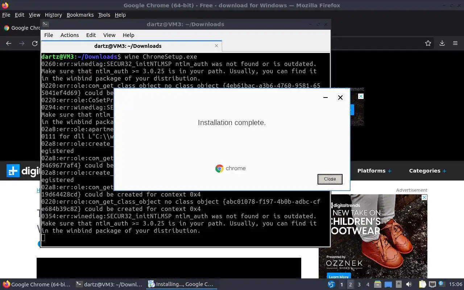Click Learn More on Ozznek ad
Image resolution: width=464 pixels, height=290 pixels.
pos(339,277)
